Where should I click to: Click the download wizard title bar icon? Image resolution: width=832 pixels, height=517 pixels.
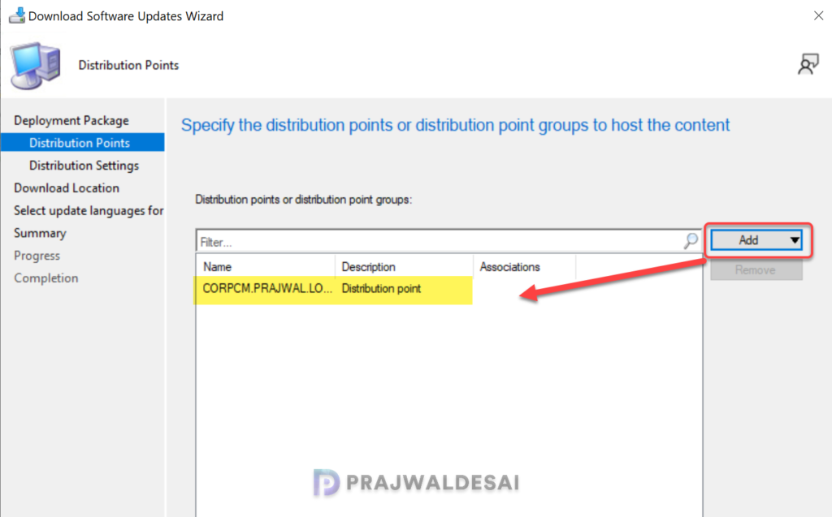[16, 15]
